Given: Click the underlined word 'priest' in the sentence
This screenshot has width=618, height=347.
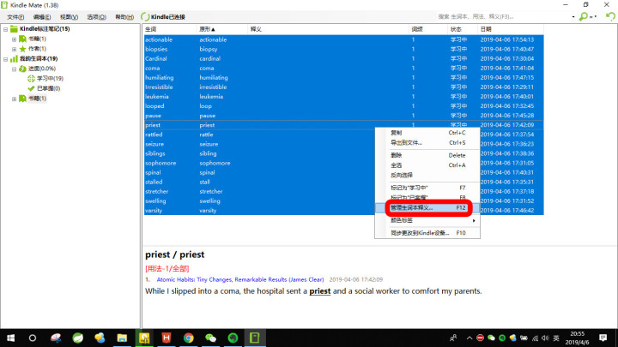Looking at the screenshot, I should coord(319,291).
